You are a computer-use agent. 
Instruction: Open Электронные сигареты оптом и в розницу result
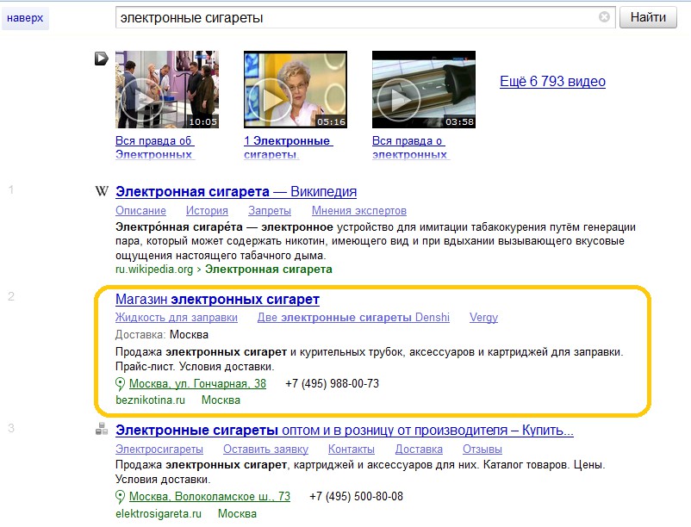click(345, 431)
